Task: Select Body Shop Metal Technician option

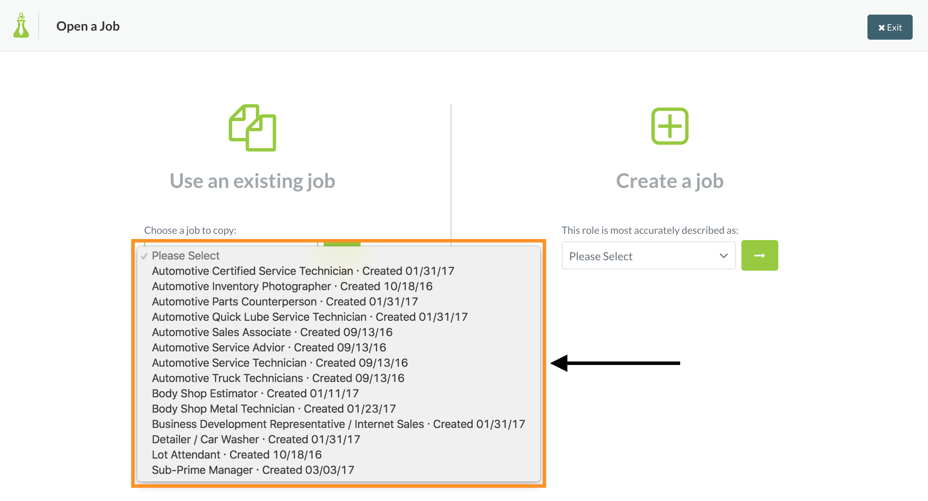Action: click(x=338, y=409)
